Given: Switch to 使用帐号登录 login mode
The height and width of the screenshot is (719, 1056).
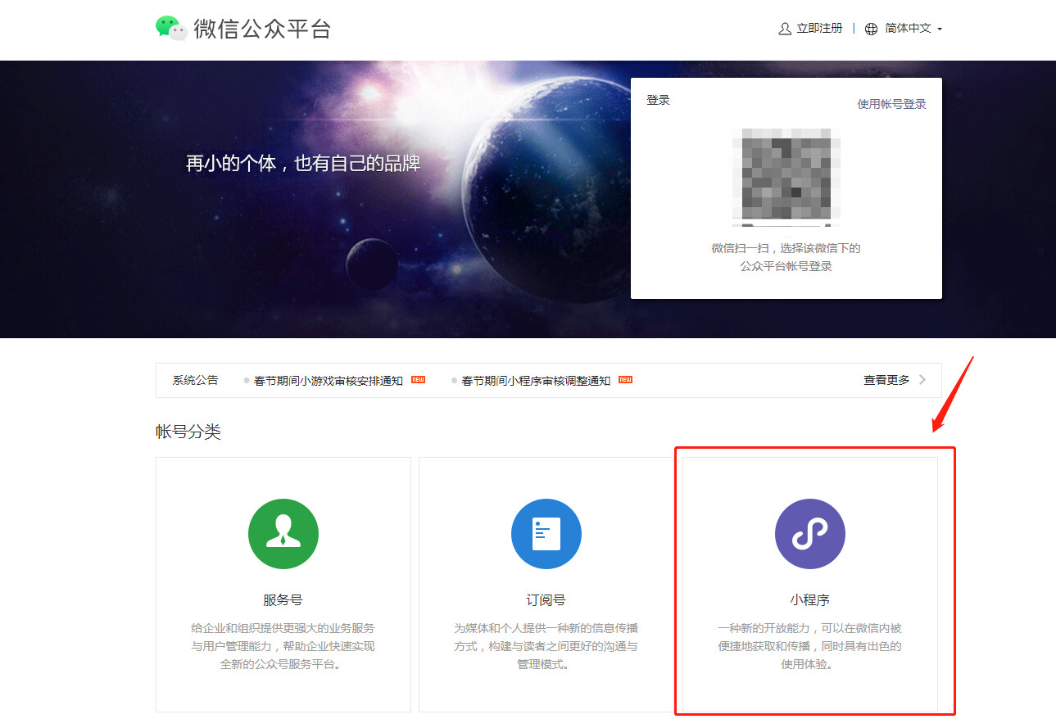Looking at the screenshot, I should [891, 104].
